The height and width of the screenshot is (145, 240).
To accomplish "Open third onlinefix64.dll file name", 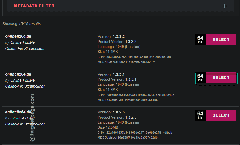I will pos(18,112).
